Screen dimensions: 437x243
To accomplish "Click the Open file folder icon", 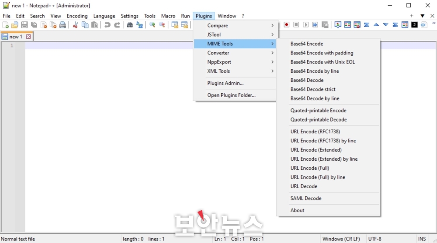I will point(15,25).
